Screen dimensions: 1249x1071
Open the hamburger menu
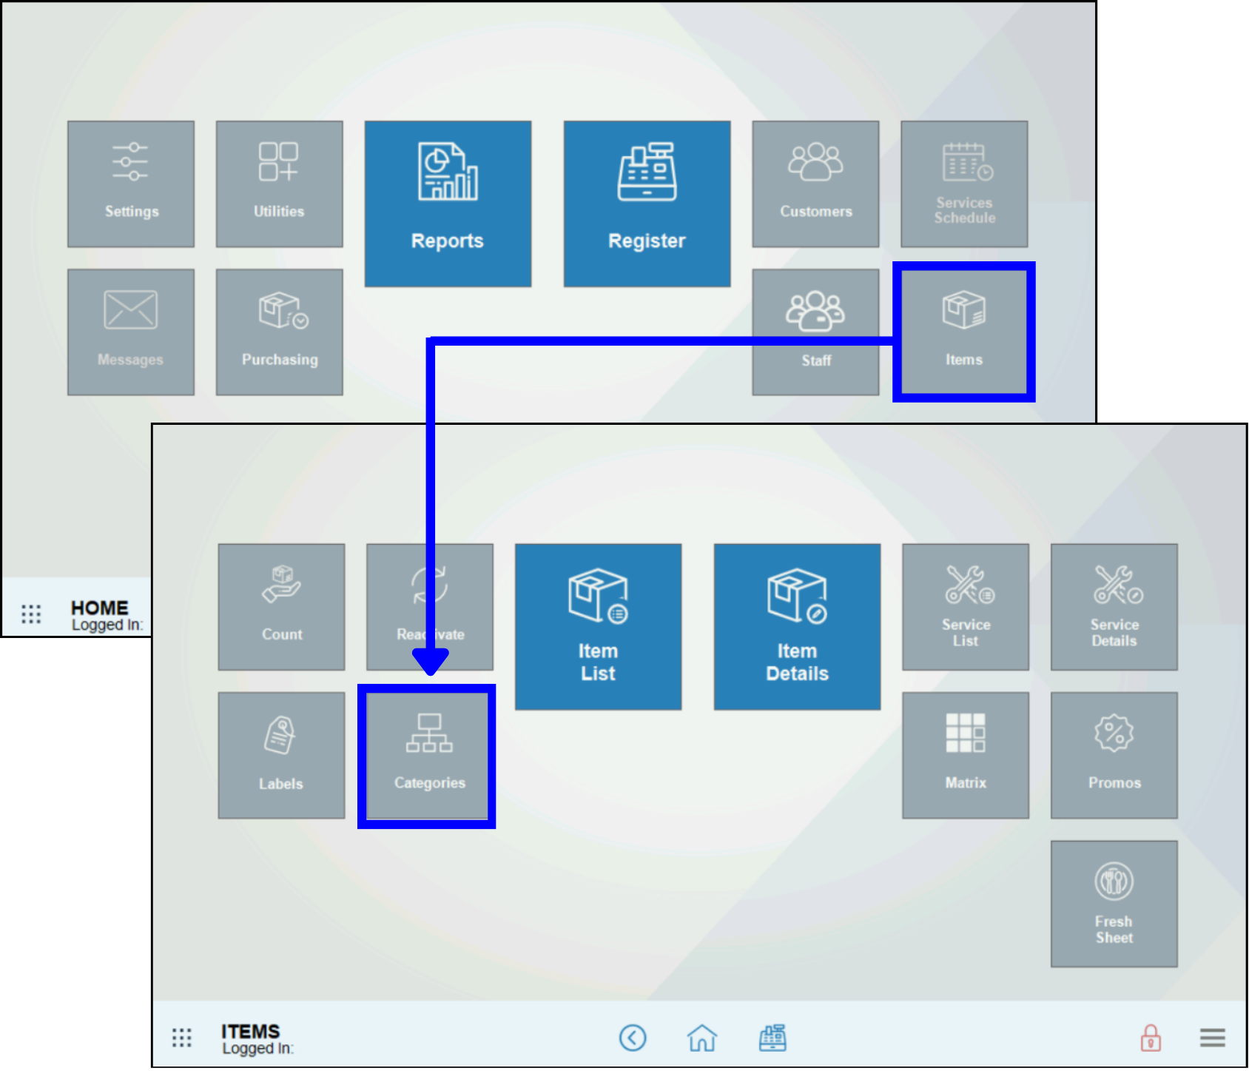coord(1211,1038)
